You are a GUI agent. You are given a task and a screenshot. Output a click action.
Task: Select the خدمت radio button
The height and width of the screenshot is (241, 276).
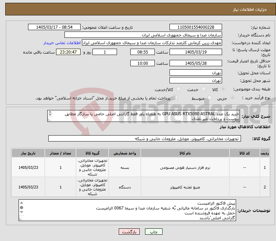(203, 89)
